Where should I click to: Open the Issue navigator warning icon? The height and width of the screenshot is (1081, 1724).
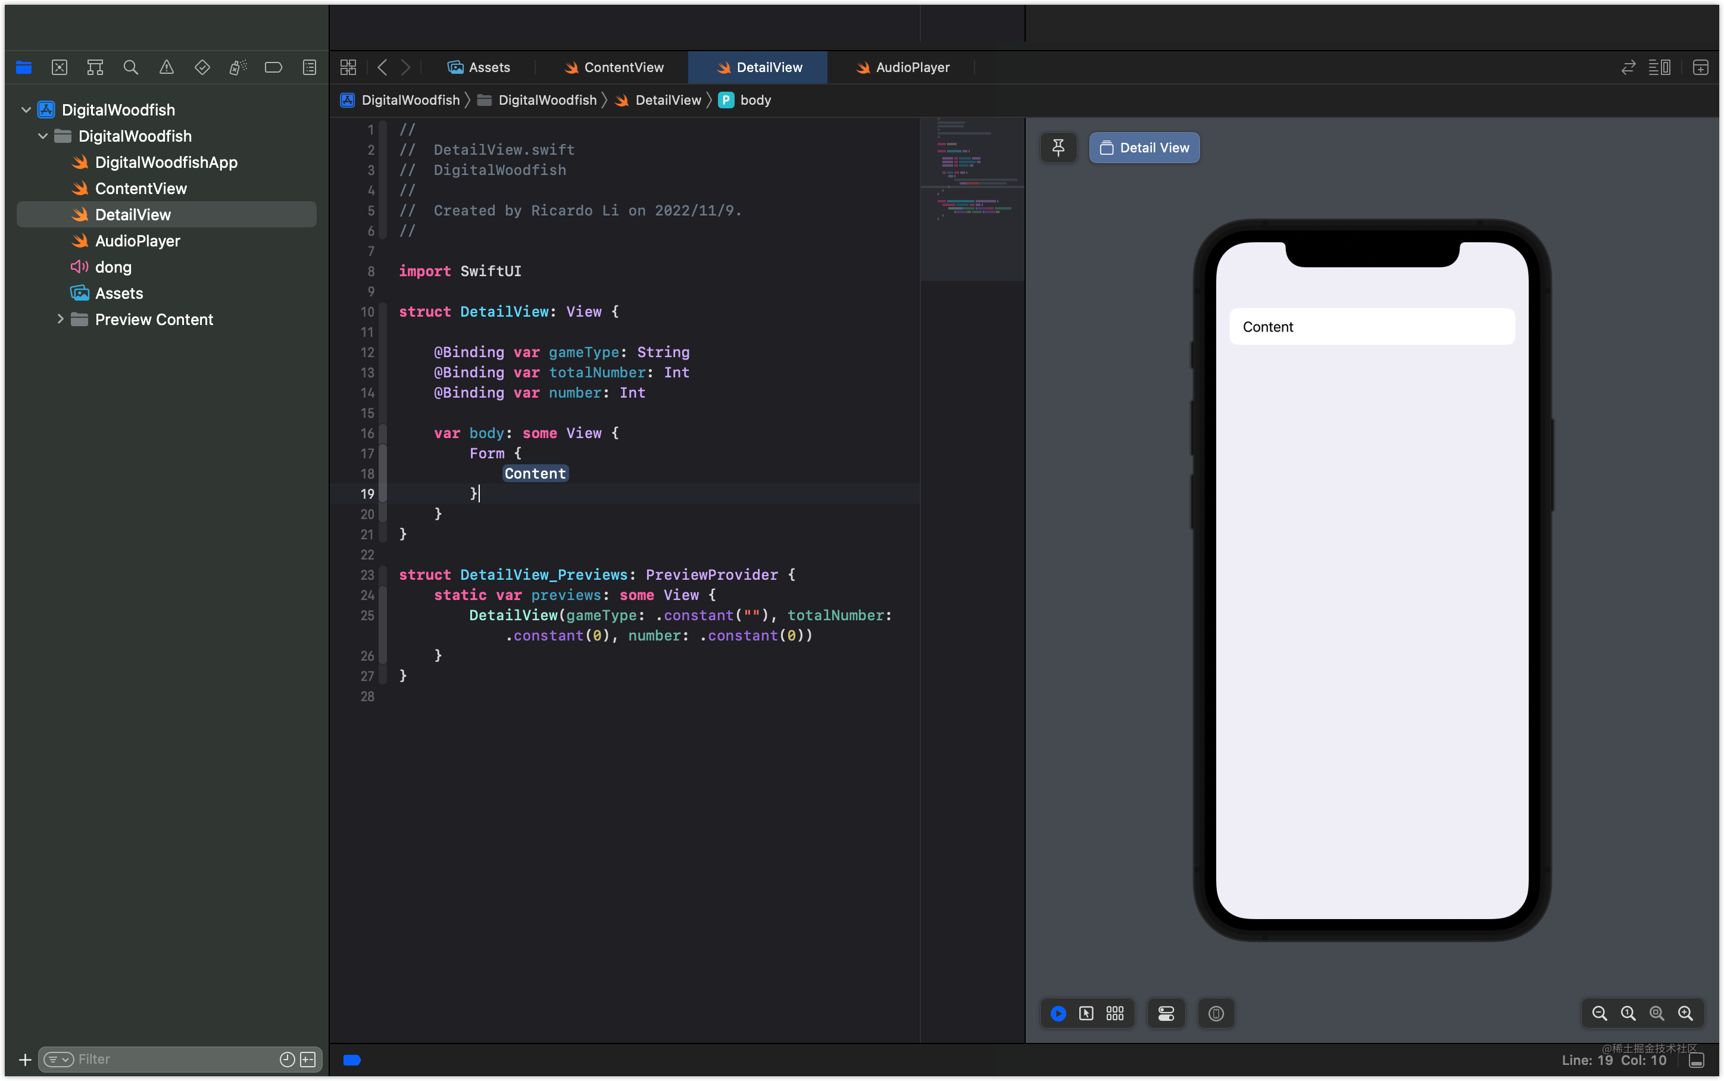click(x=167, y=67)
